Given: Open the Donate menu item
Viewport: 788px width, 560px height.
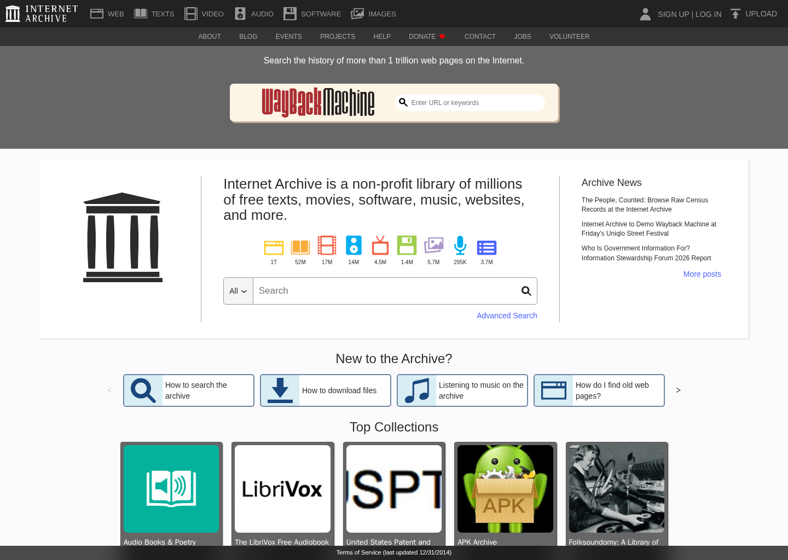Looking at the screenshot, I should click(x=427, y=37).
